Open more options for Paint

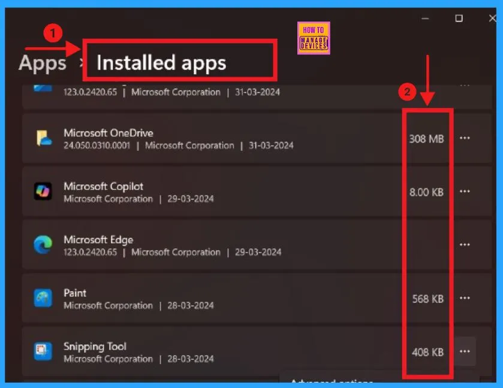[465, 298]
